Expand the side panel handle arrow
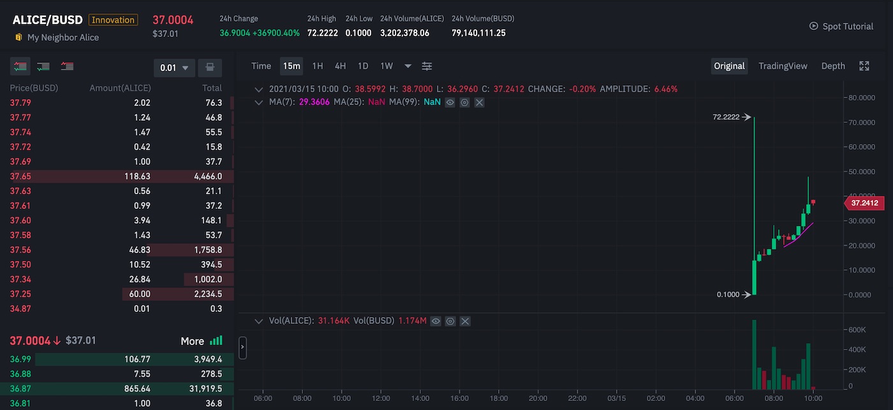The image size is (893, 410). tap(242, 348)
